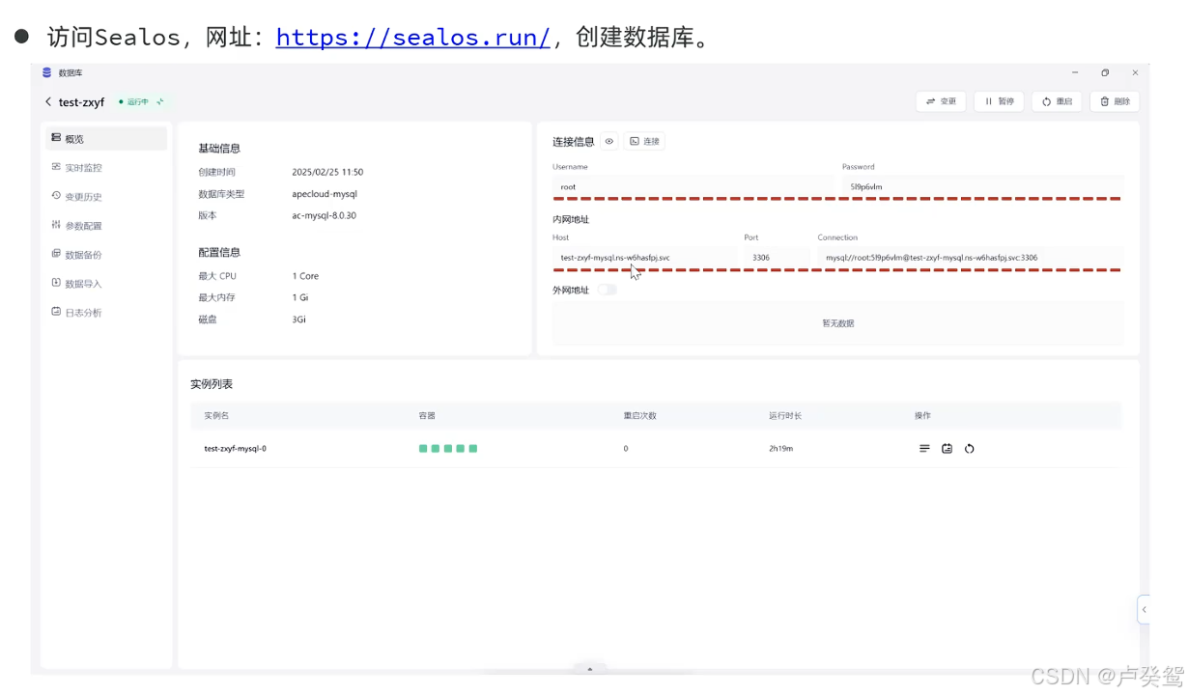Click the 运行时长 column header
The height and width of the screenshot is (695, 1188).
(x=785, y=415)
